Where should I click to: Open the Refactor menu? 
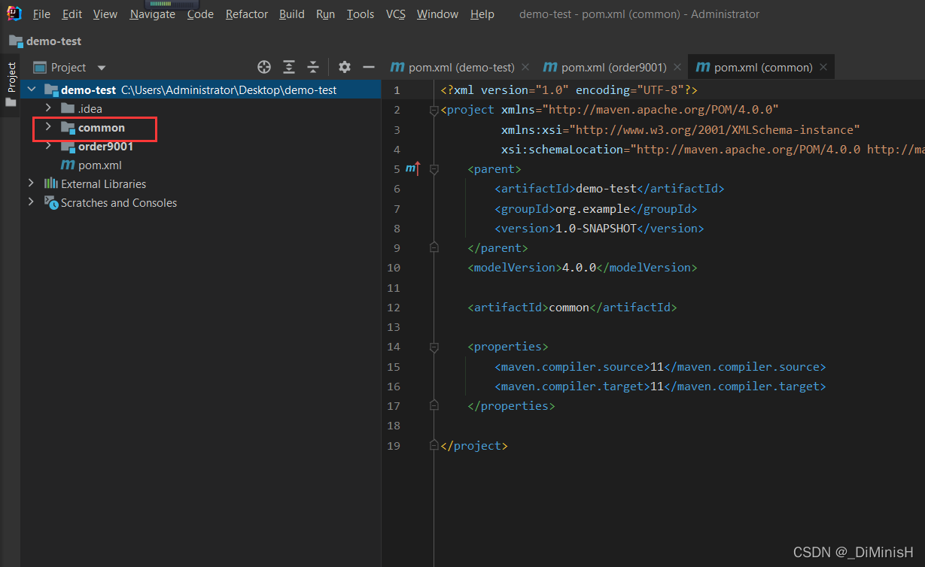246,14
